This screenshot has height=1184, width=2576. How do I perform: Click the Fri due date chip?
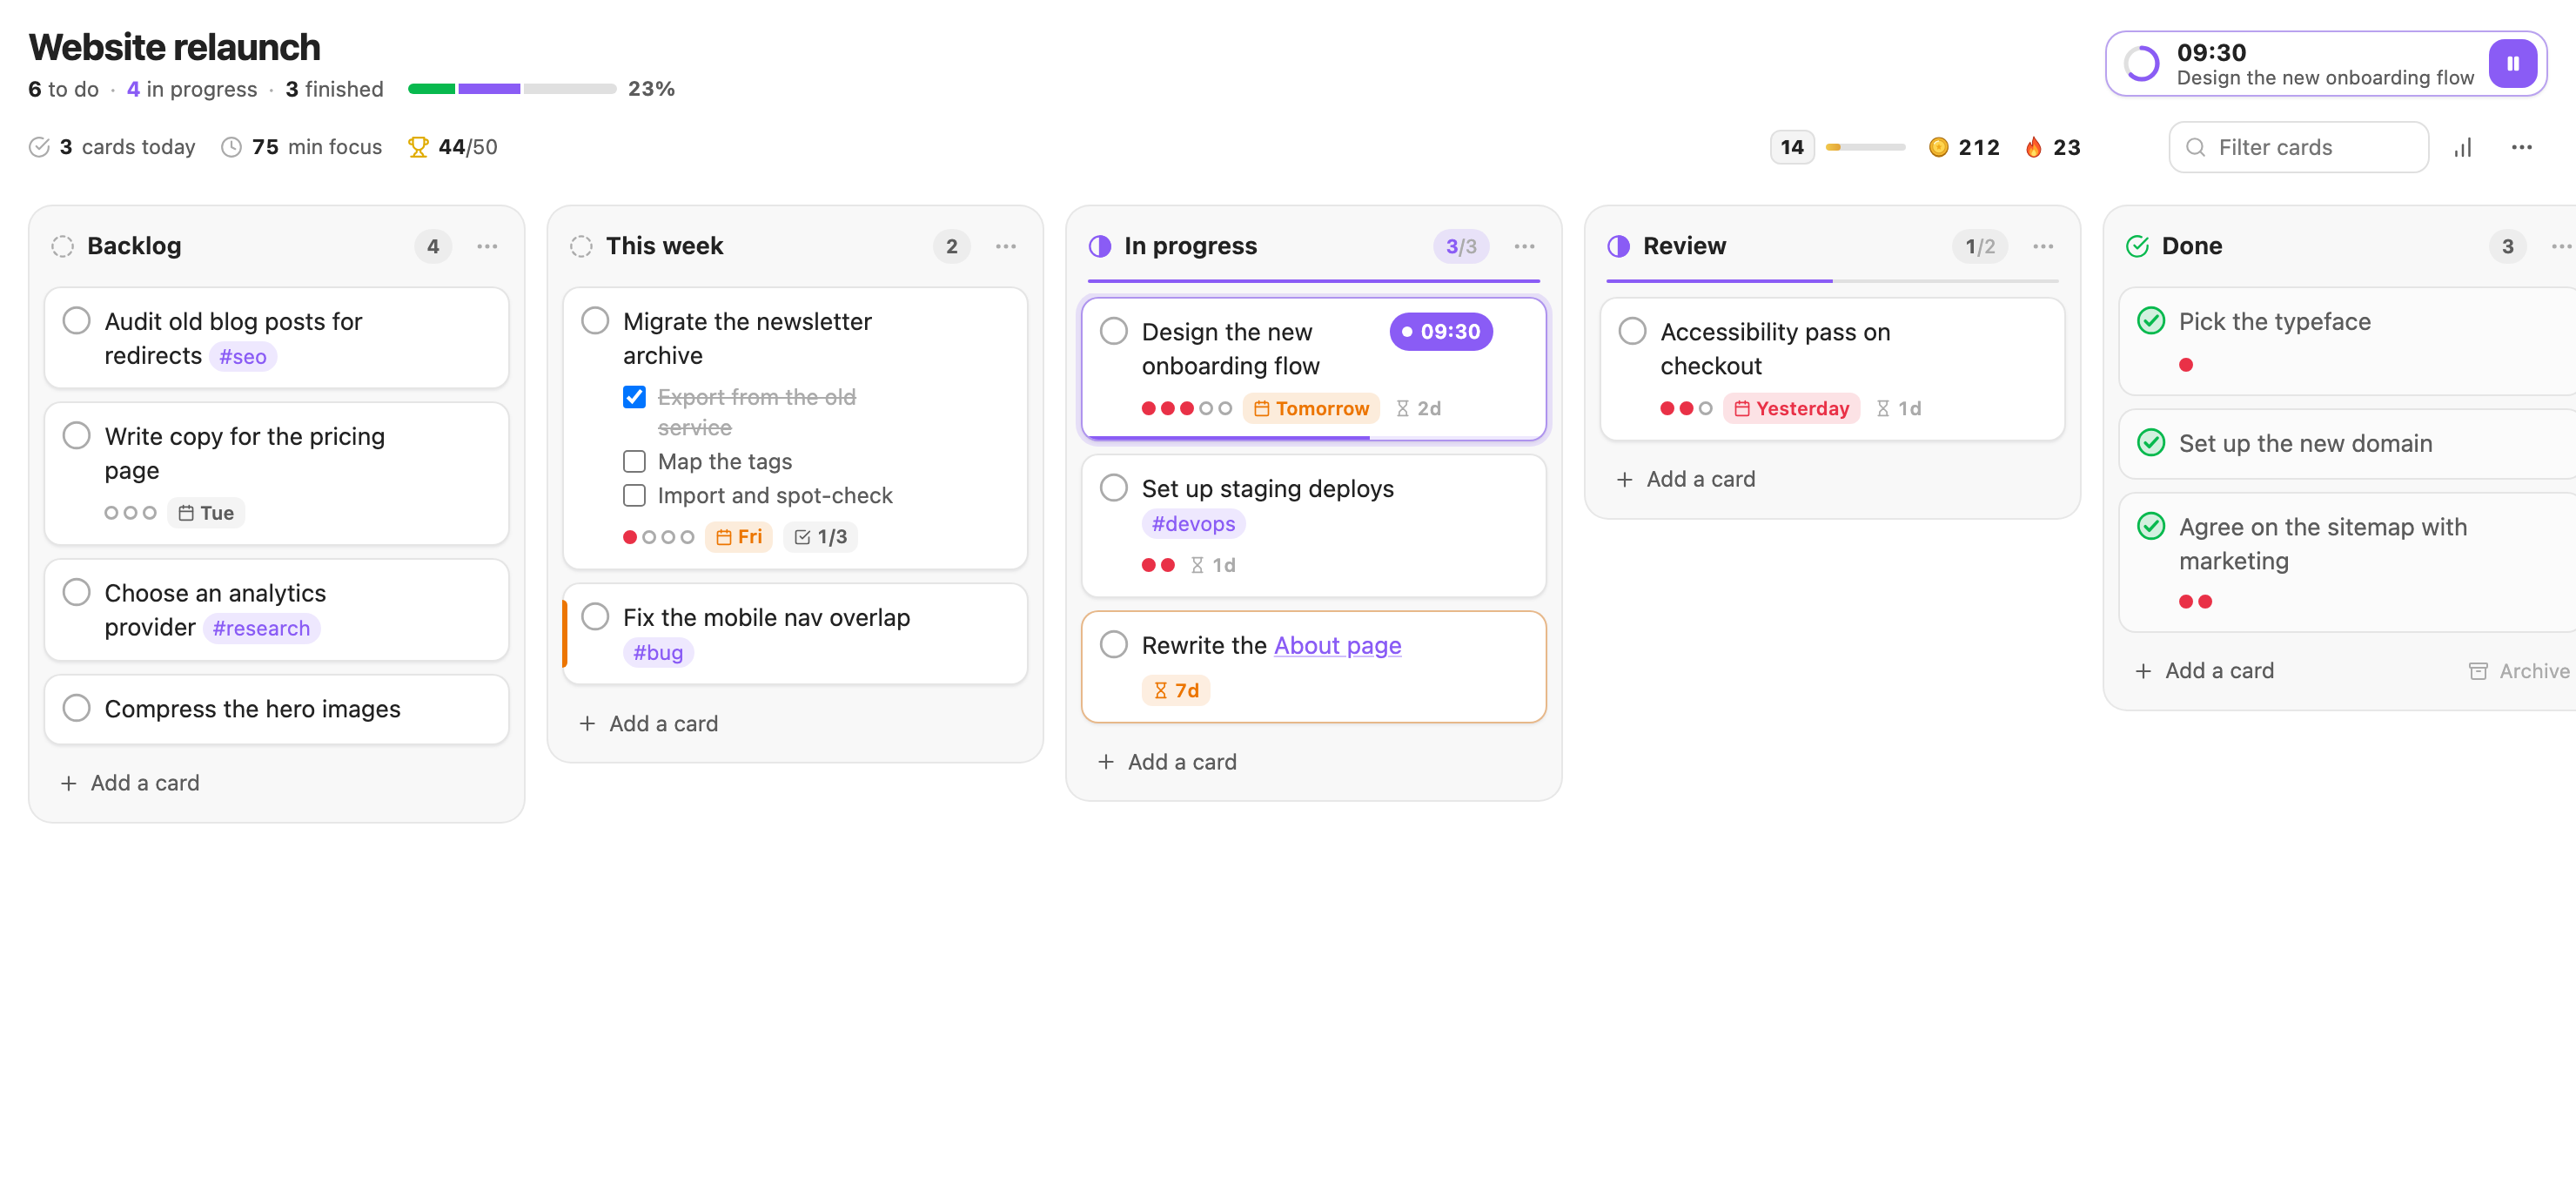739,537
